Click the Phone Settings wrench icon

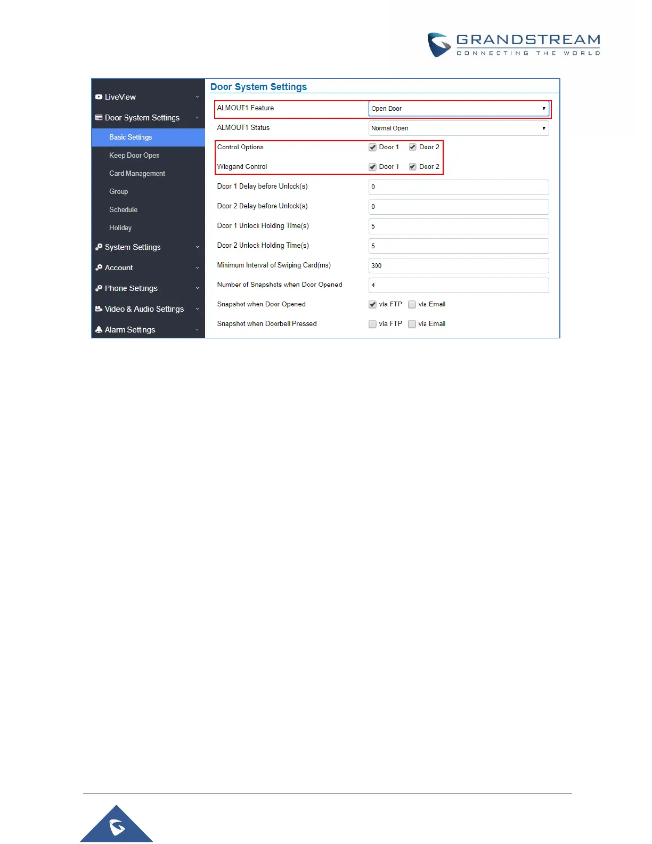[99, 288]
